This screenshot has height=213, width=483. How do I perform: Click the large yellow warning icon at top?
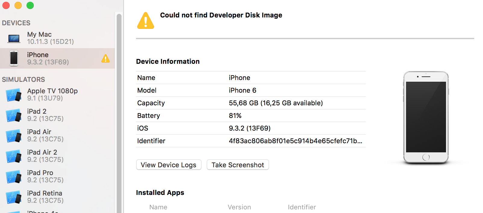[x=146, y=20]
